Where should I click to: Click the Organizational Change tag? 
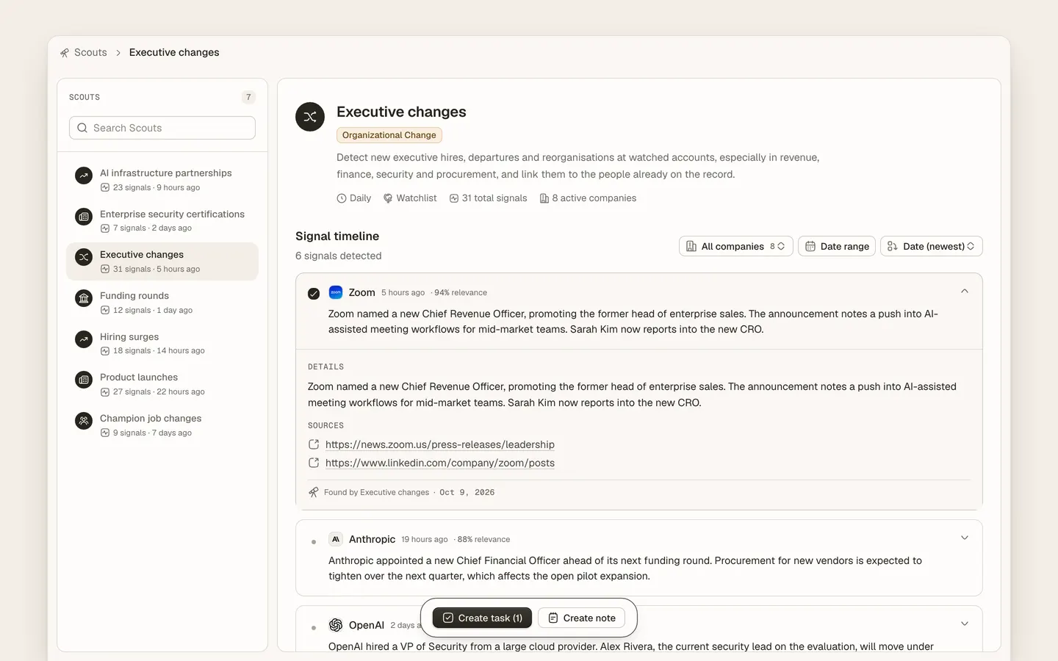pos(389,135)
